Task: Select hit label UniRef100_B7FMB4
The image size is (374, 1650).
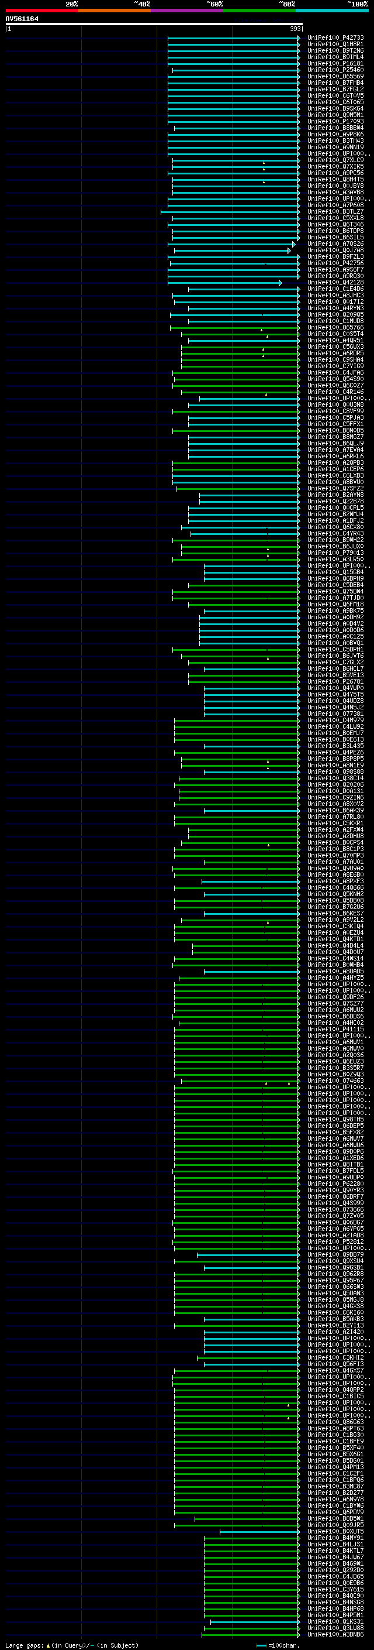Action: (x=335, y=83)
